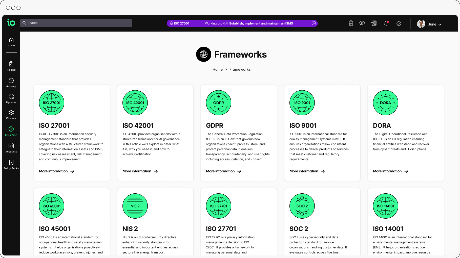Click June's profile avatar

pyautogui.click(x=421, y=24)
